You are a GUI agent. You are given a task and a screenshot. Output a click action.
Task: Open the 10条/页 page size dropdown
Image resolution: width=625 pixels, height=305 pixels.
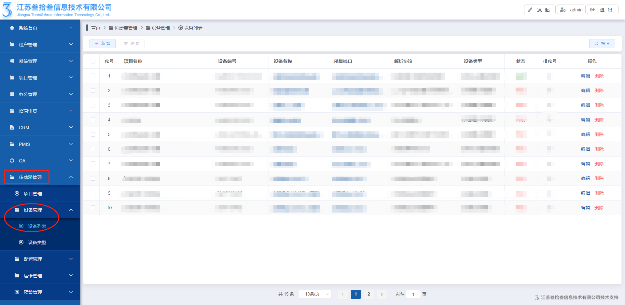pos(315,294)
